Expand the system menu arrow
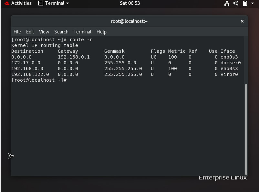This screenshot has width=259, height=192. 253,3
